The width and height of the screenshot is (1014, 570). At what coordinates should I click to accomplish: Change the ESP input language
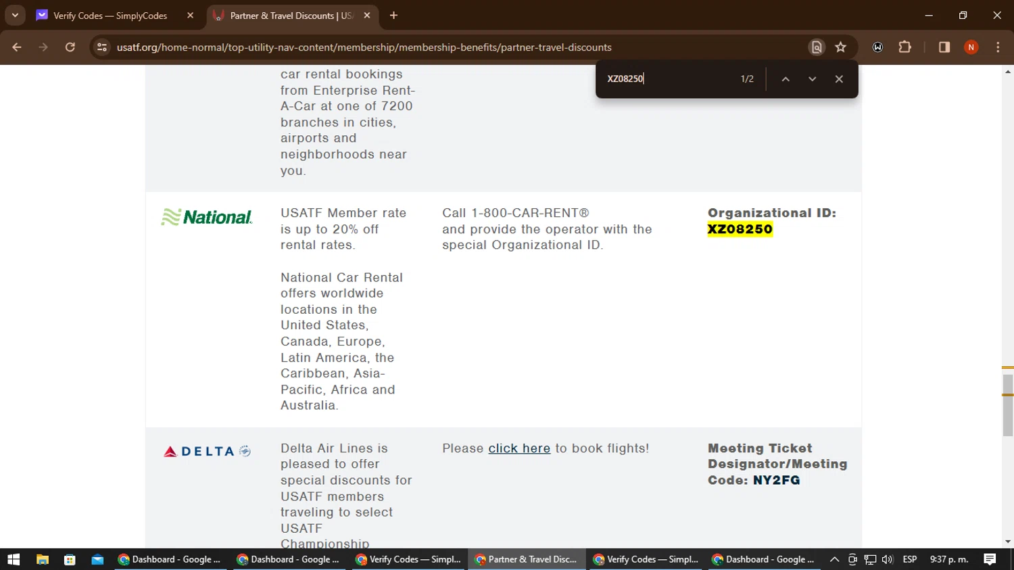click(x=910, y=559)
